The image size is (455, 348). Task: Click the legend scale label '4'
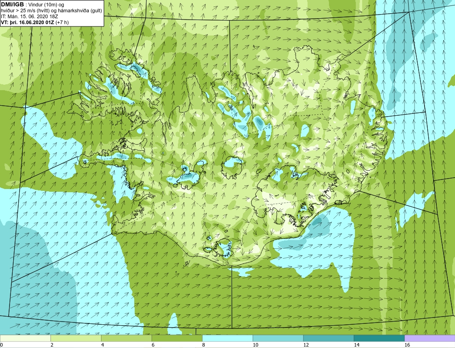pyautogui.click(x=103, y=345)
